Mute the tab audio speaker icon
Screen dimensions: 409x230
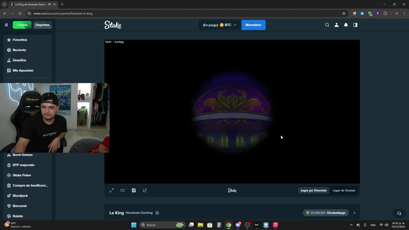49,4
